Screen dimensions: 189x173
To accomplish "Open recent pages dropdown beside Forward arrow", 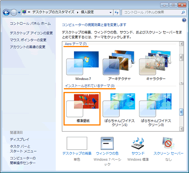I will pos(19,12).
